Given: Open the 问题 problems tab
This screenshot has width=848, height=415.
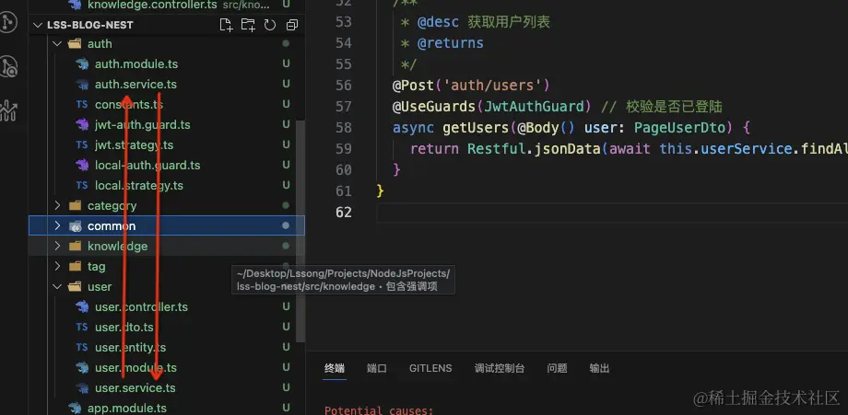Looking at the screenshot, I should click(557, 369).
